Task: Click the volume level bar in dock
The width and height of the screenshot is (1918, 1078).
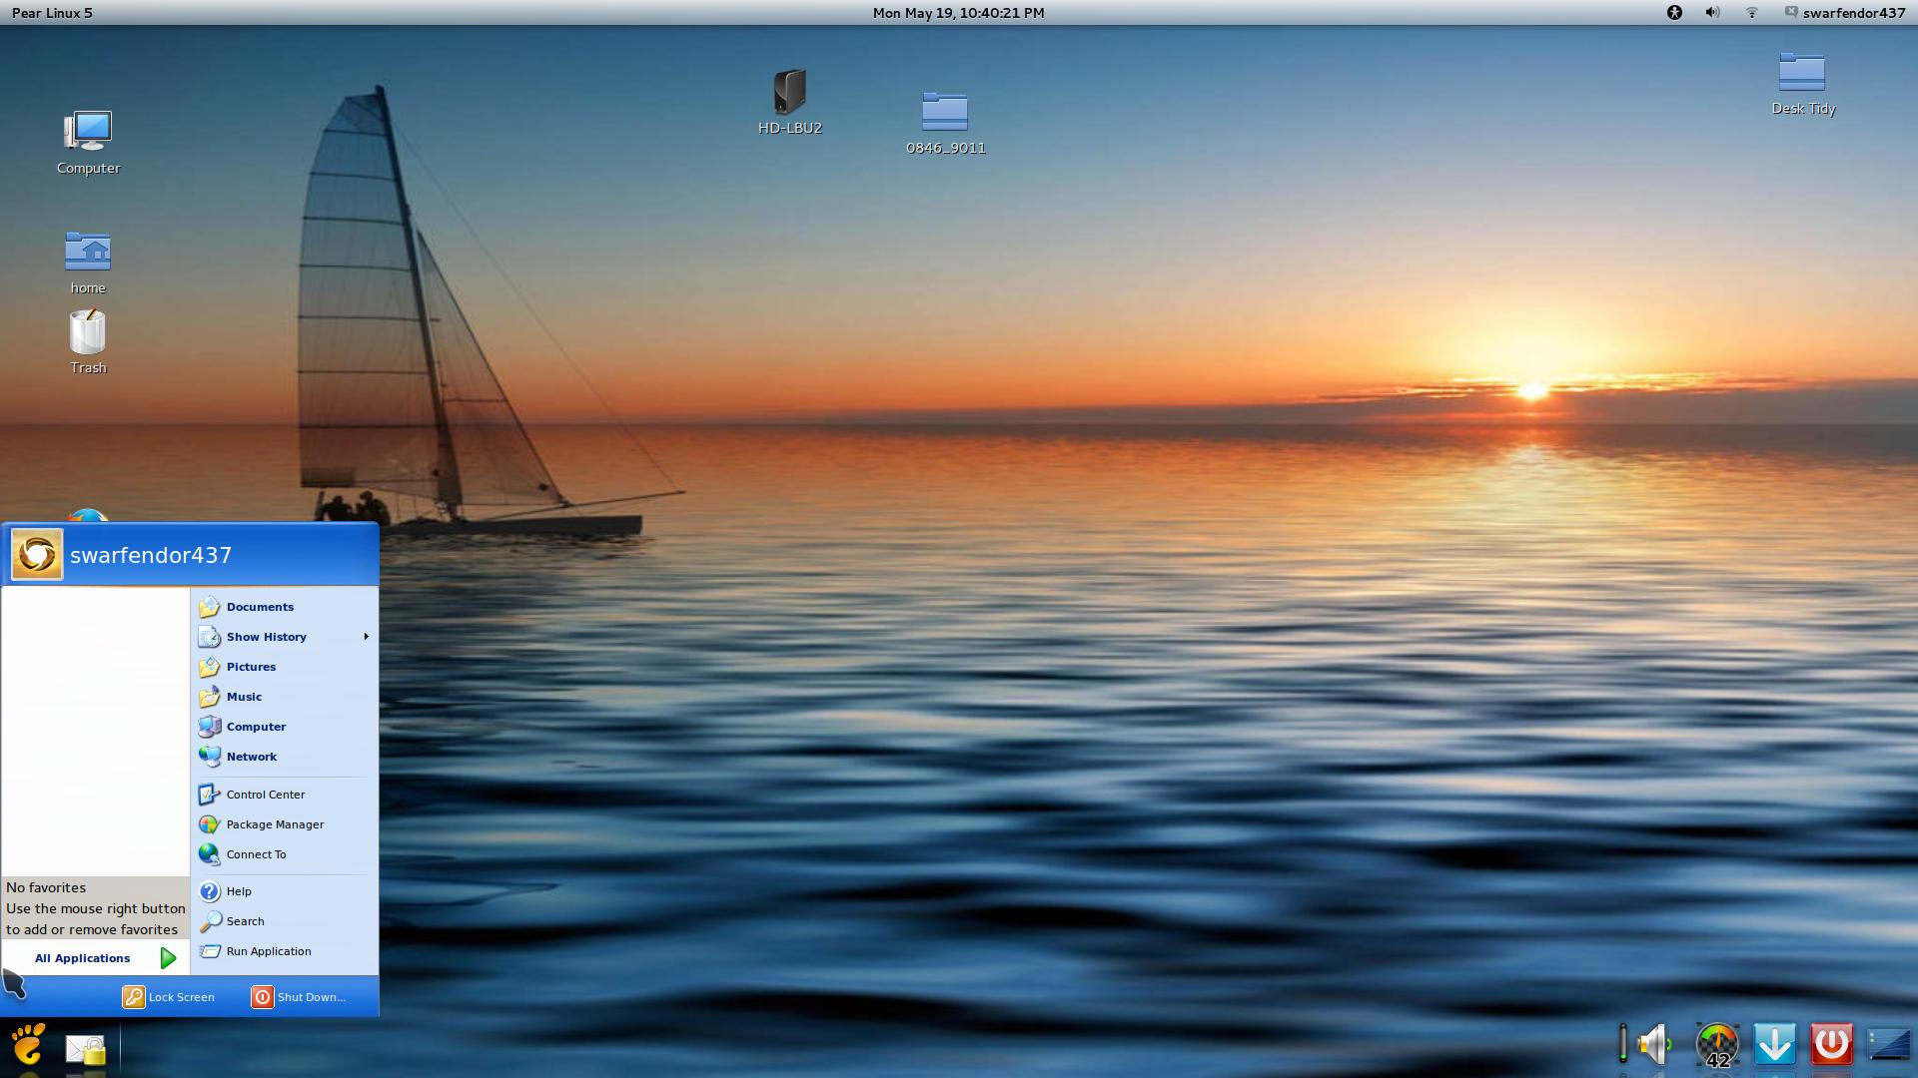Action: (1623, 1044)
